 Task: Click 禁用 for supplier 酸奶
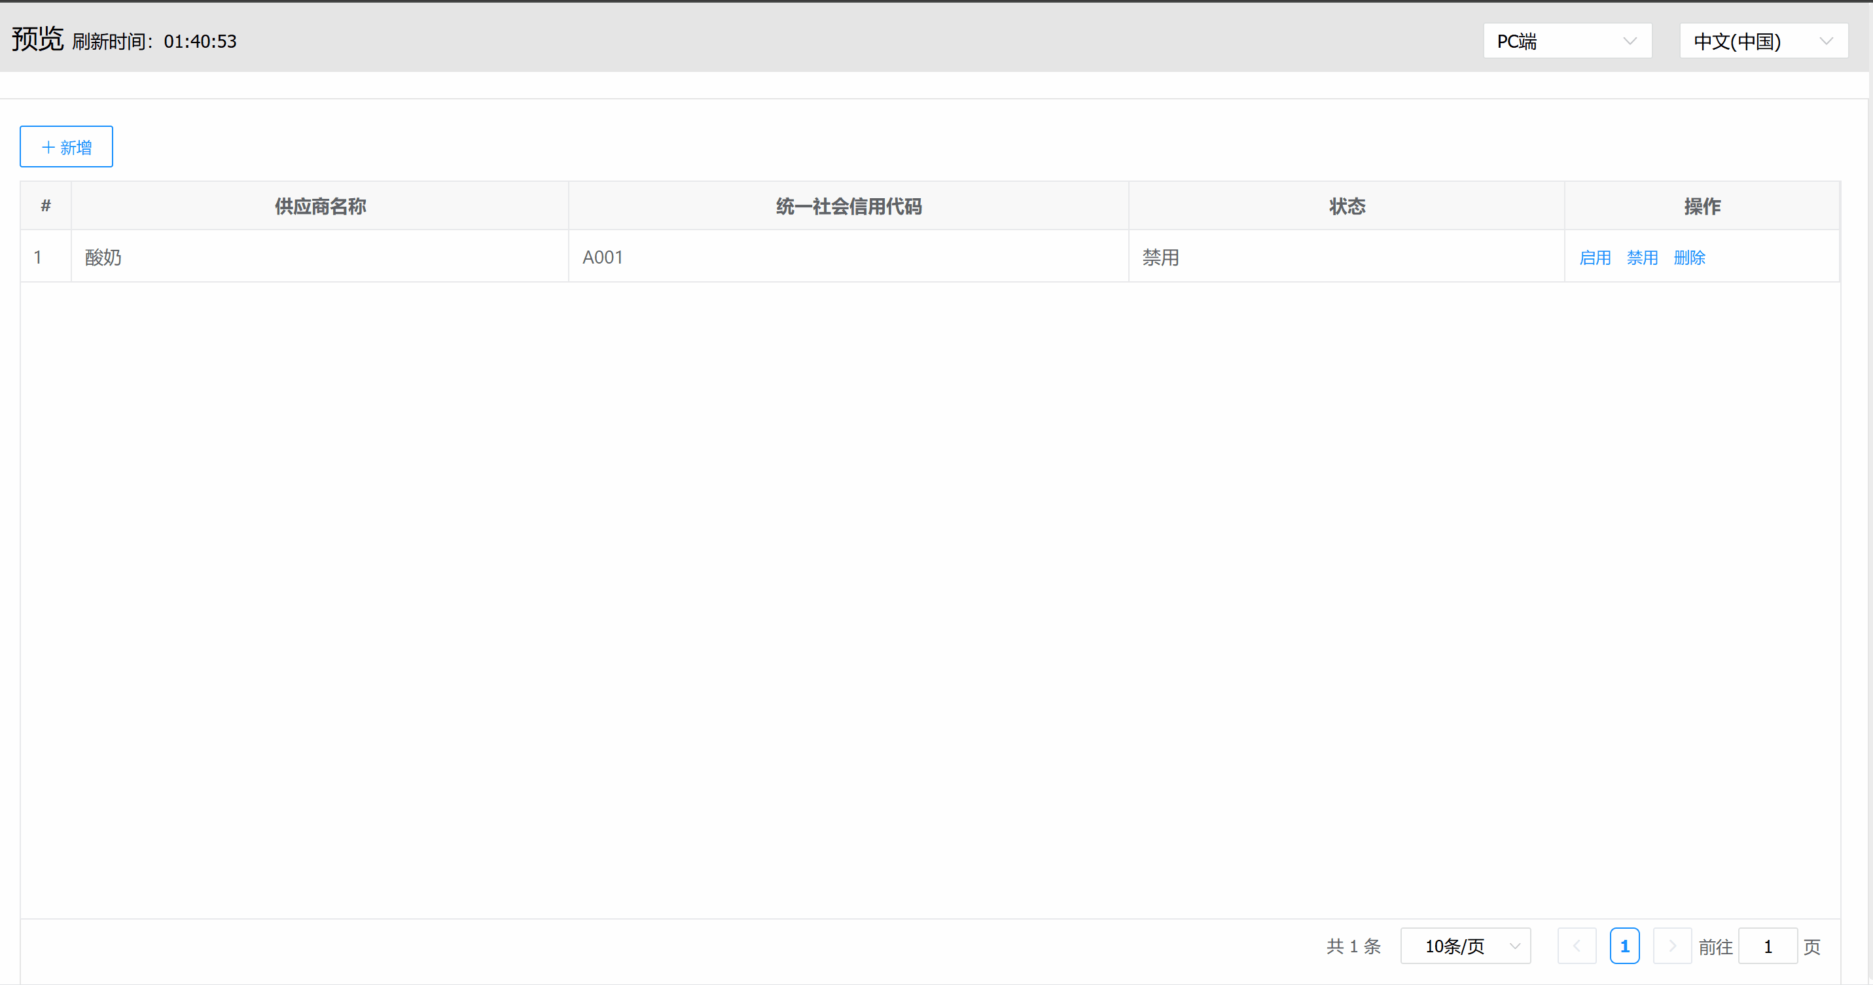click(1642, 257)
